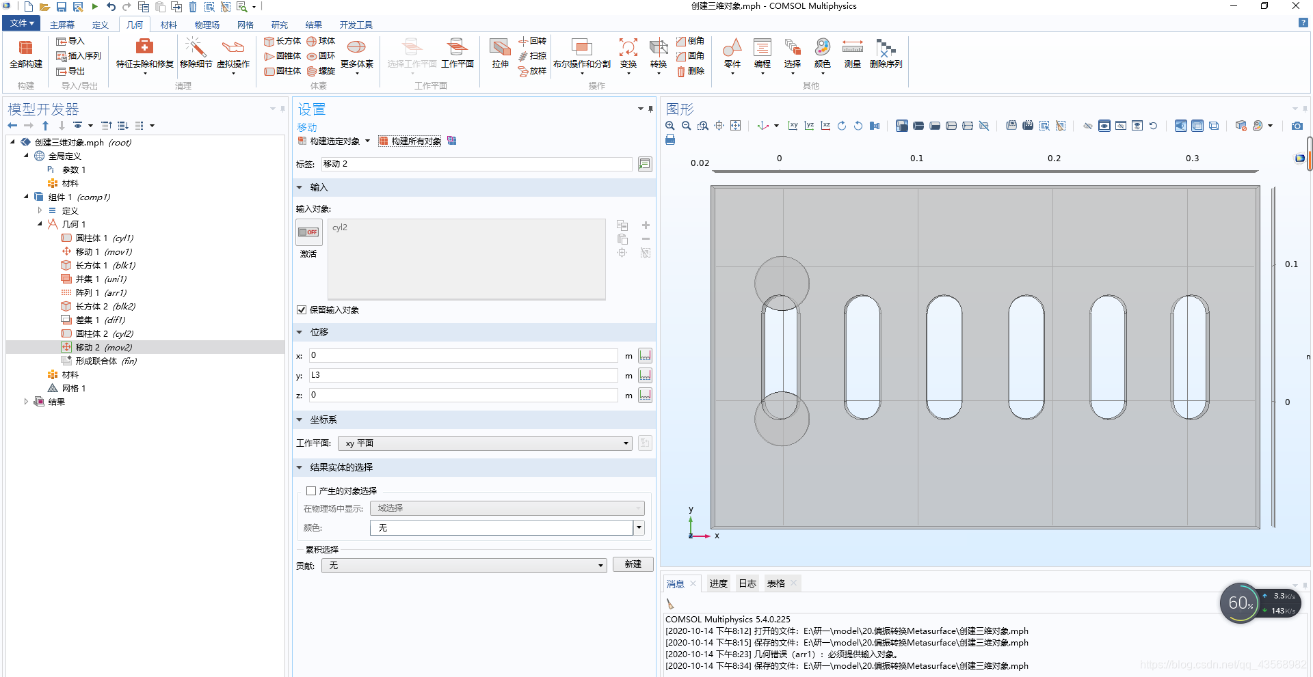
Task: Switch to the Log (日志) tab
Action: click(x=747, y=583)
